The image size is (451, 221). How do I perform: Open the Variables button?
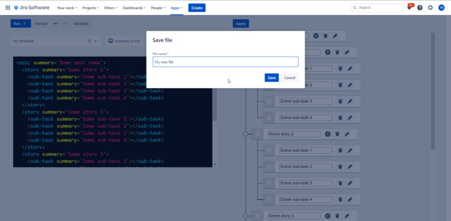pos(81,23)
